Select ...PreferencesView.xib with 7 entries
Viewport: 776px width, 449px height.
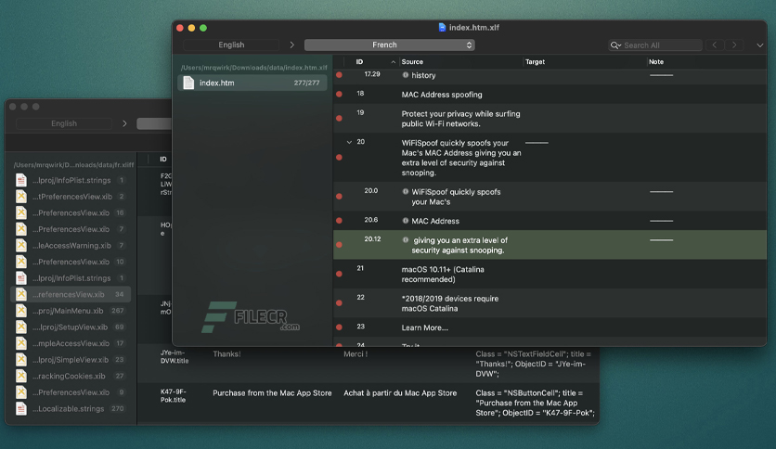pyautogui.click(x=71, y=229)
